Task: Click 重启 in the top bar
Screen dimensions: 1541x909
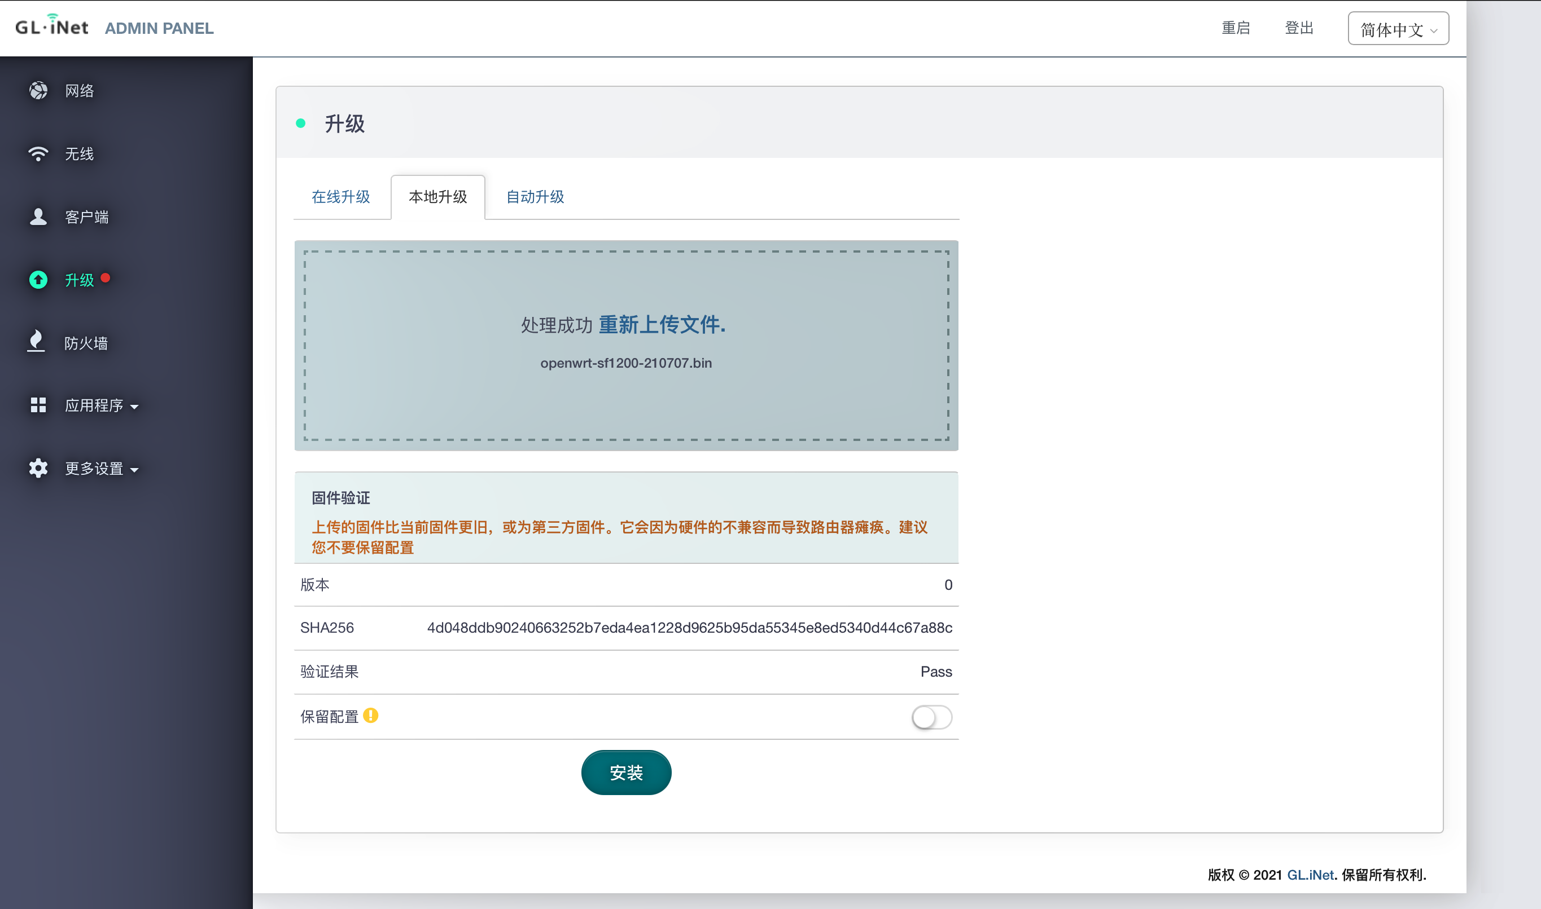Action: pyautogui.click(x=1236, y=28)
